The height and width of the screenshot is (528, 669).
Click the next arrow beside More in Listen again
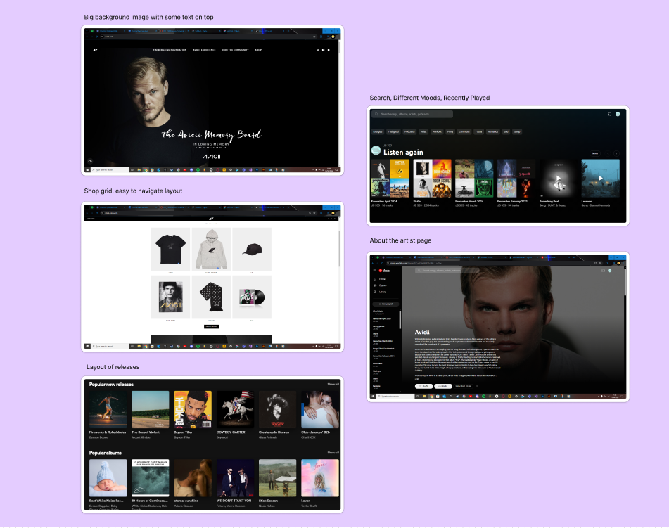pos(616,153)
